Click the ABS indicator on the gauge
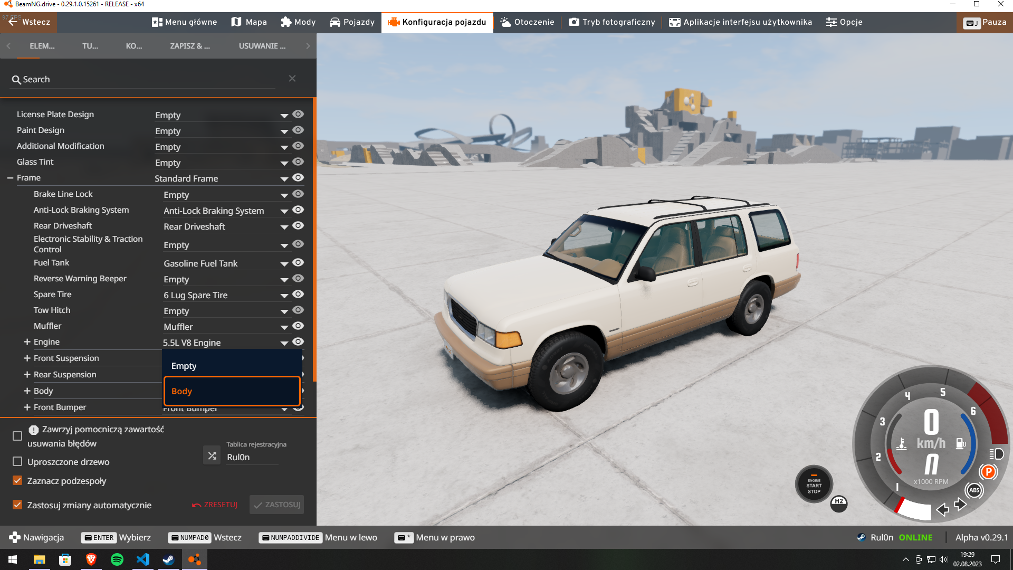 click(974, 490)
